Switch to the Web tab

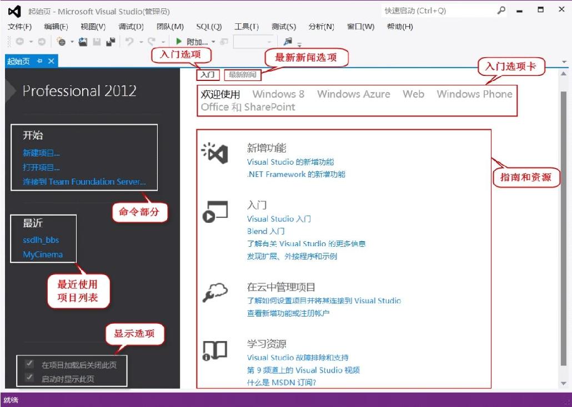point(413,94)
